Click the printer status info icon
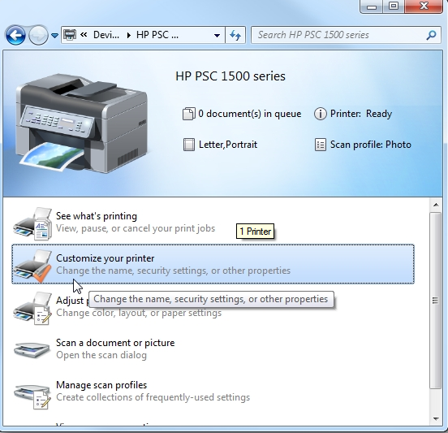Screen dimensions: 448x433 click(320, 114)
